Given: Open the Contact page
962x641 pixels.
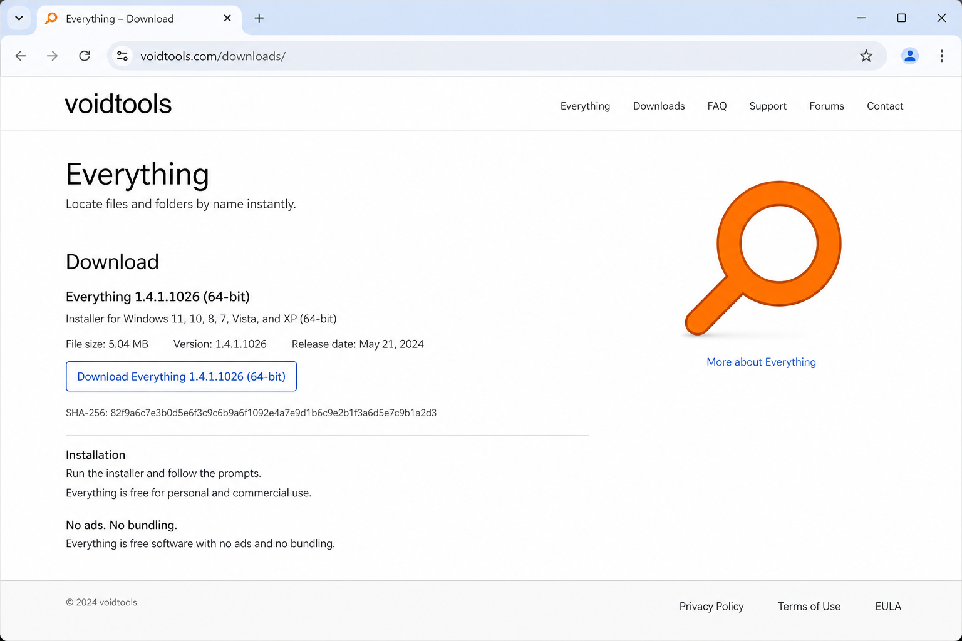Looking at the screenshot, I should coord(885,106).
